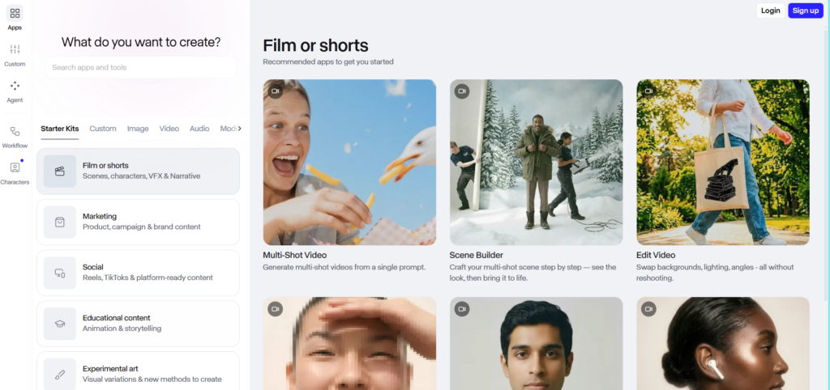
Task: Open the pixelated face video thumbnail
Action: 349,344
